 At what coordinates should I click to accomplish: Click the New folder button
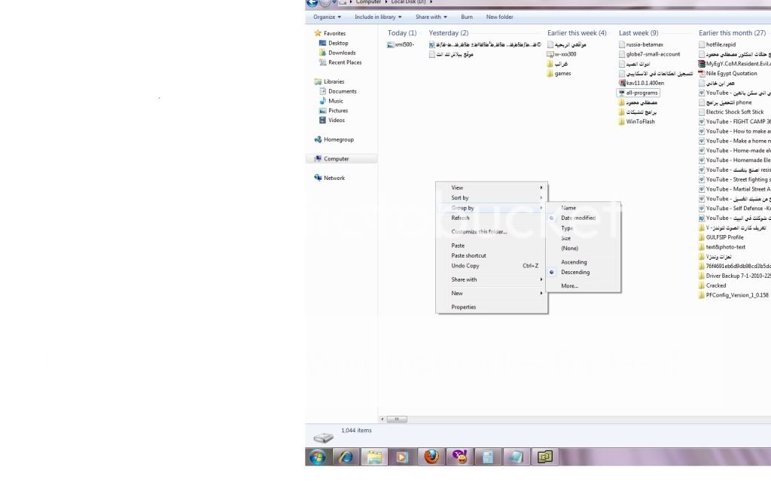[x=500, y=17]
